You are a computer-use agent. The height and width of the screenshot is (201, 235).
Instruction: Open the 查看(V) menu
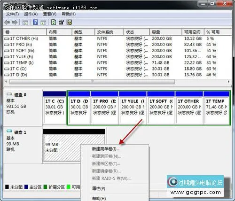pos(50,14)
